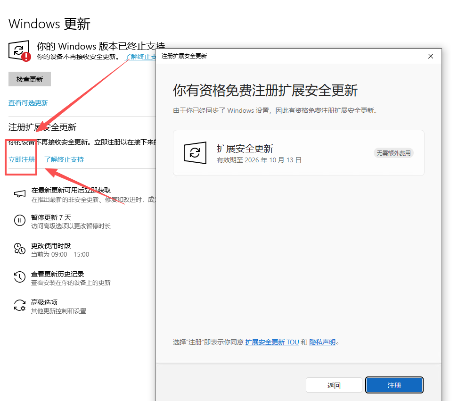Close the 注册扩展安全更新 dialog

(431, 56)
